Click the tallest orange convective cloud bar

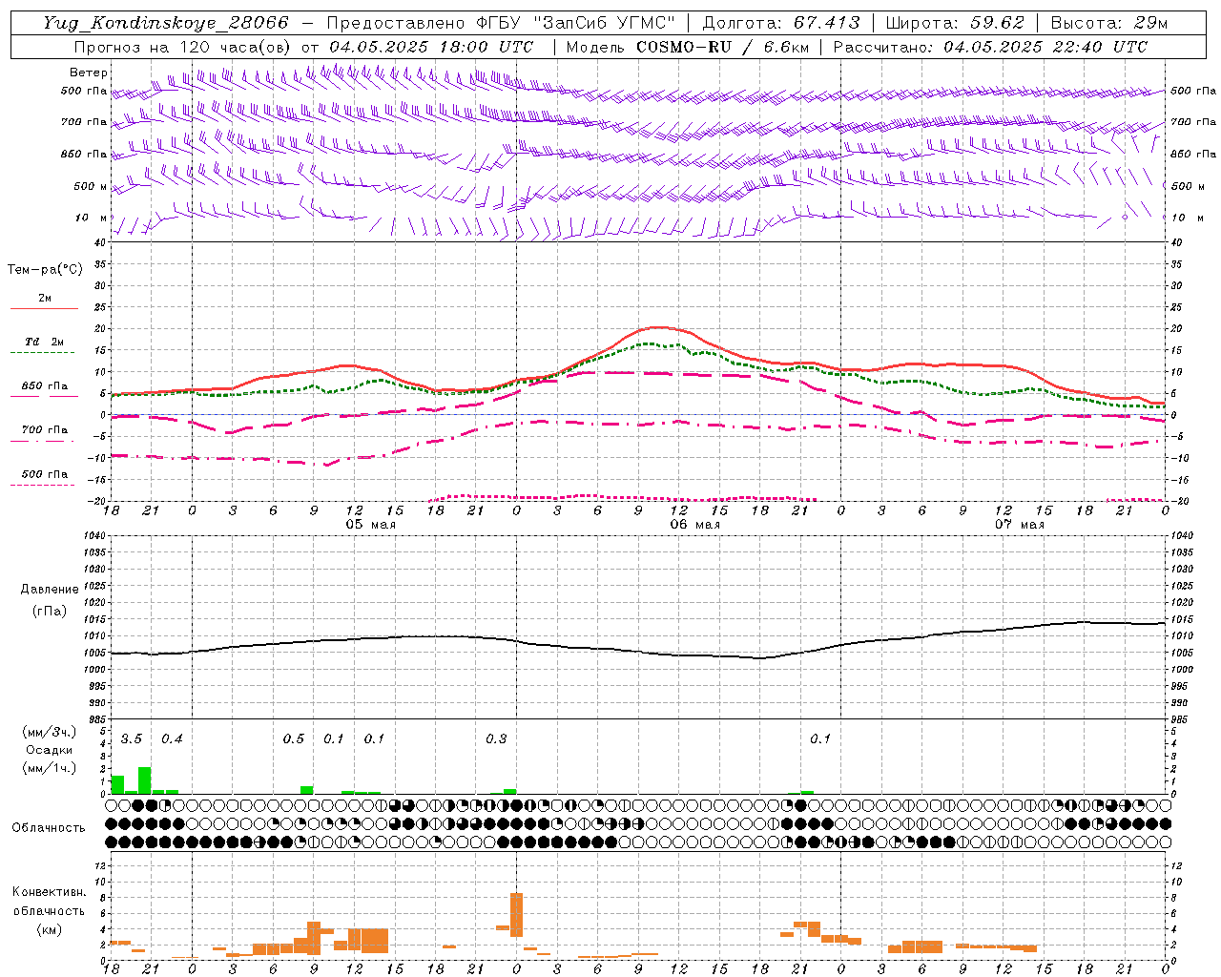[x=517, y=915]
